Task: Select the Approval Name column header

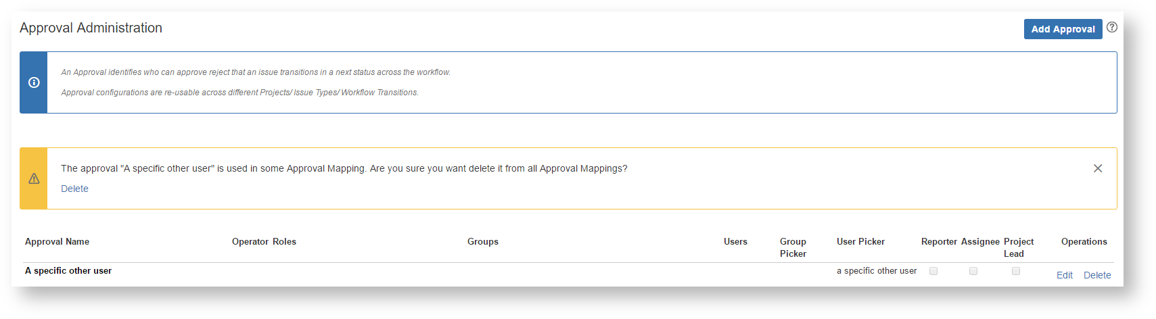Action: click(57, 241)
